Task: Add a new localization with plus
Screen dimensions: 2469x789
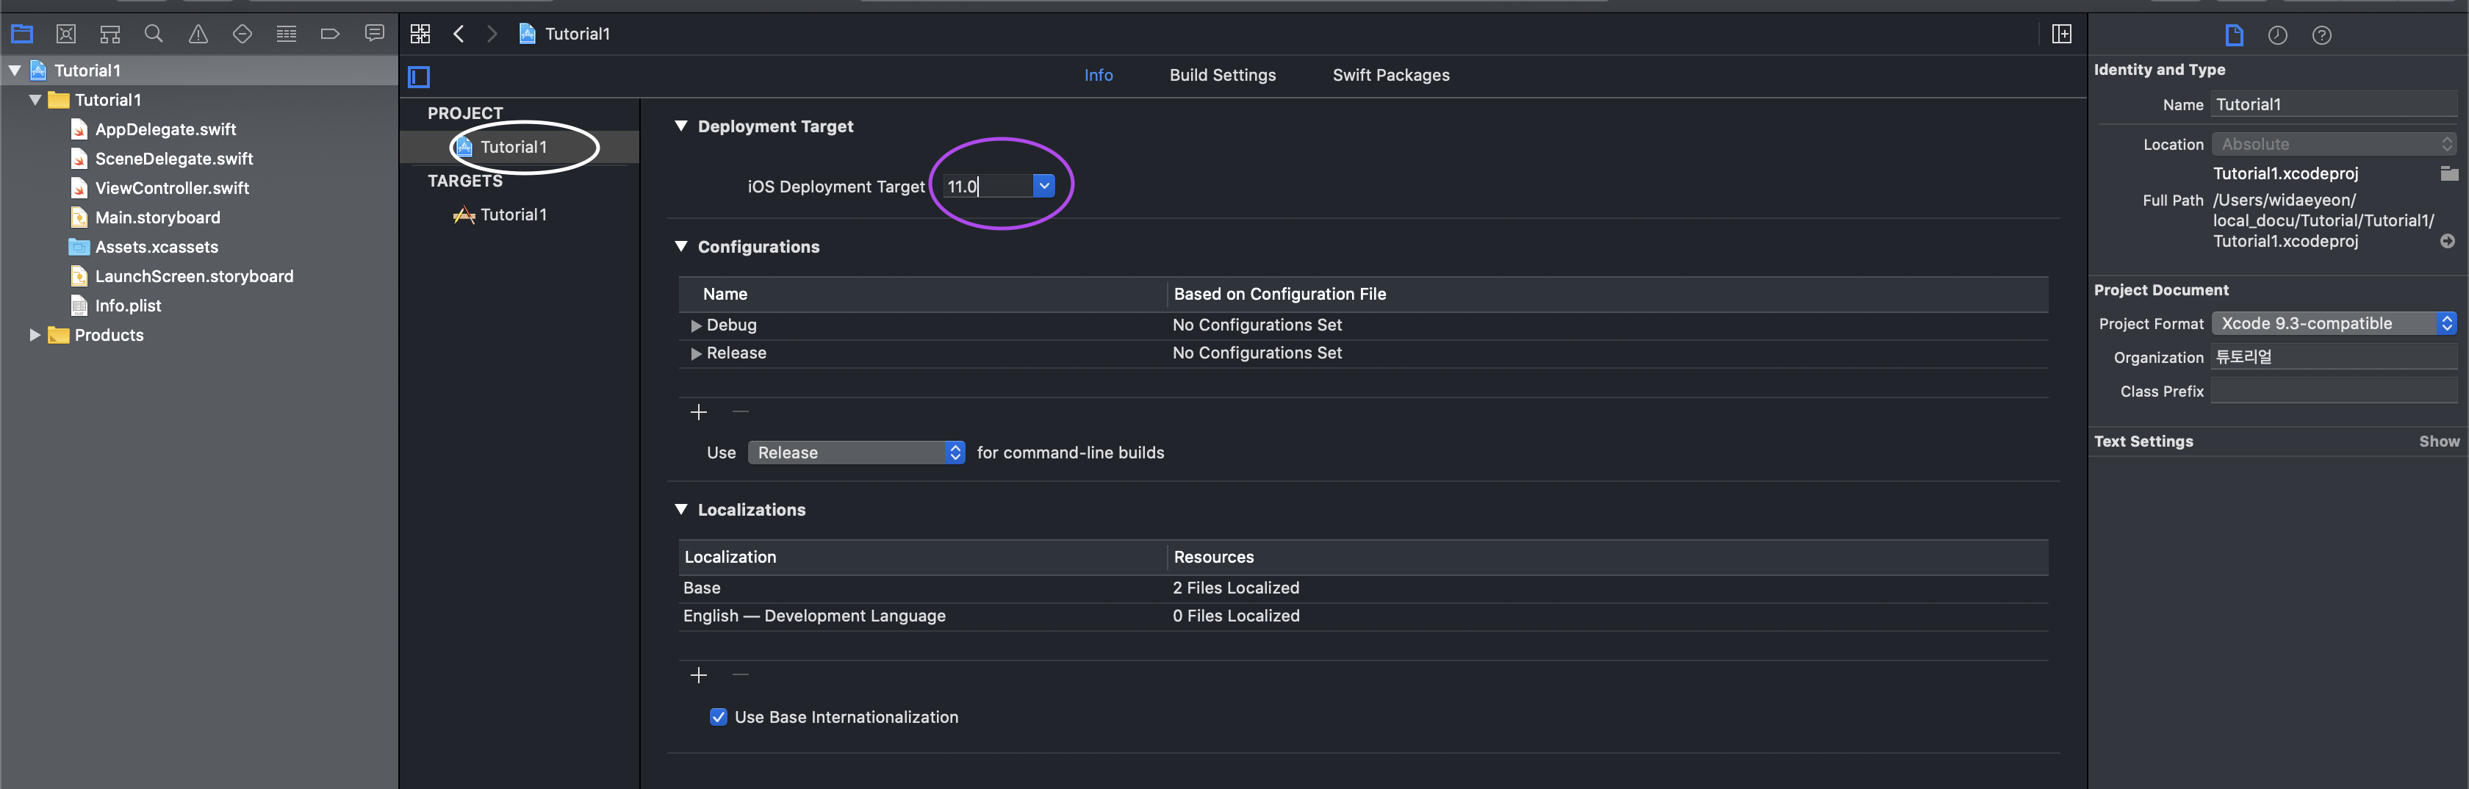Action: click(x=699, y=676)
